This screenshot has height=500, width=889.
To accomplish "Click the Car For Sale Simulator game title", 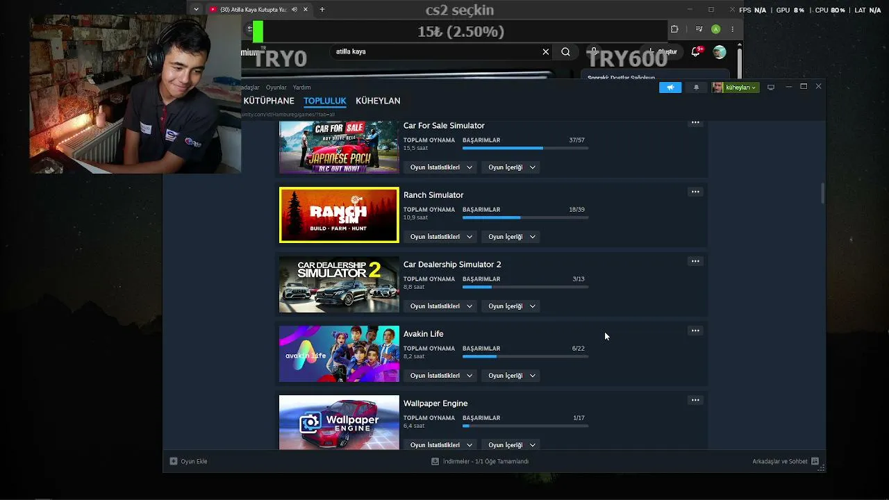I will click(x=444, y=126).
